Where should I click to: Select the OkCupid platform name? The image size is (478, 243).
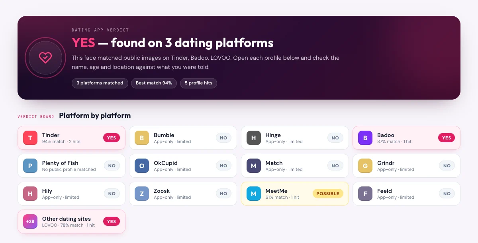[165, 163]
